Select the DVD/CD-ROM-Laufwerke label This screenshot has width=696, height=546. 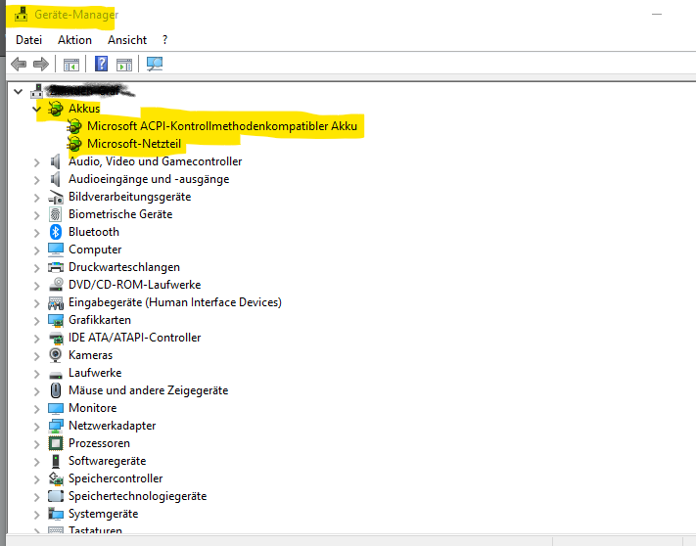tap(134, 285)
